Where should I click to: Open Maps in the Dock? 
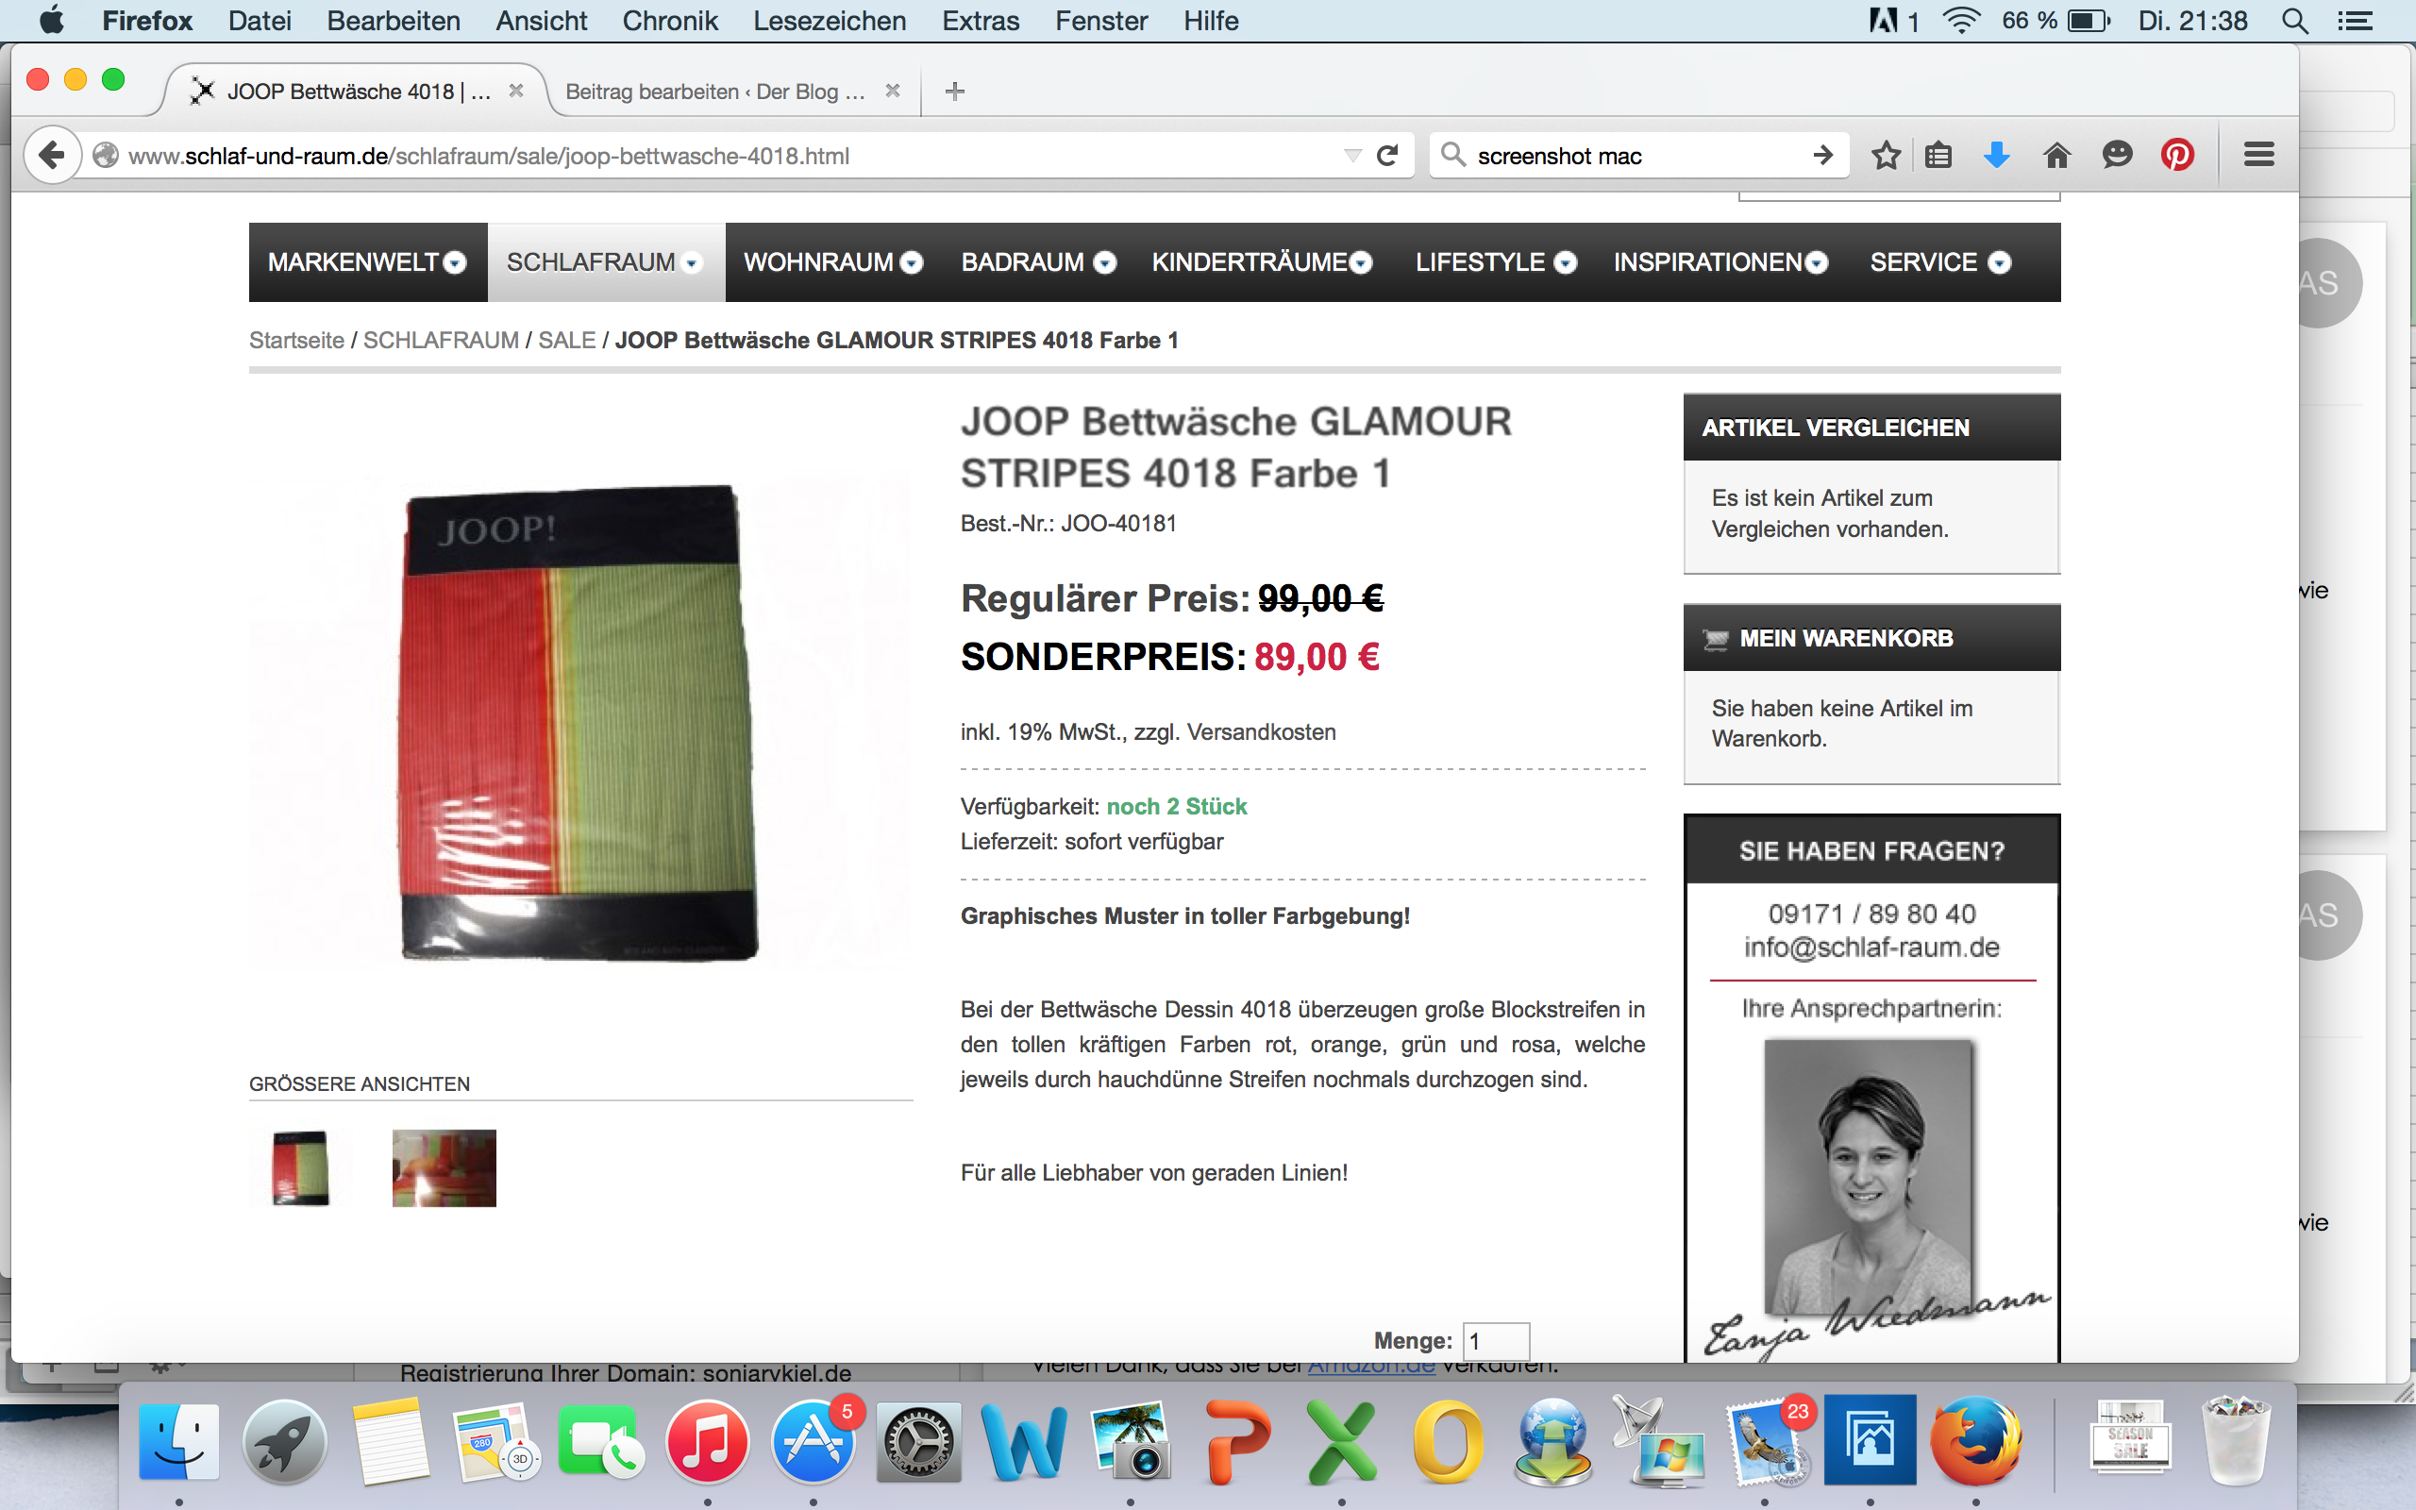(496, 1440)
